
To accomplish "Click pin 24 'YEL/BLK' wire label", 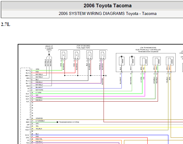I will click(x=39, y=129).
